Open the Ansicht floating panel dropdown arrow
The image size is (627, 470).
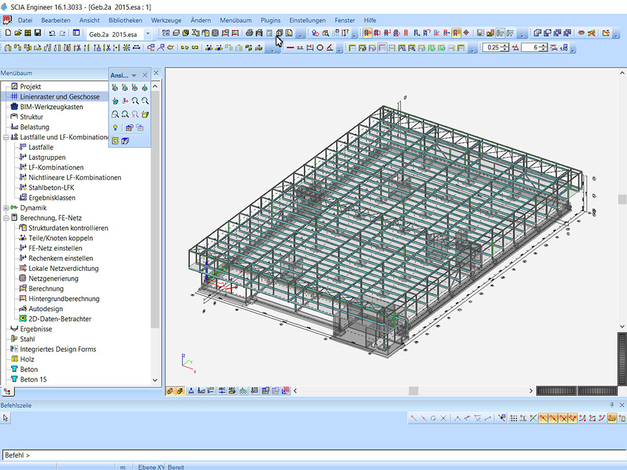pos(134,76)
